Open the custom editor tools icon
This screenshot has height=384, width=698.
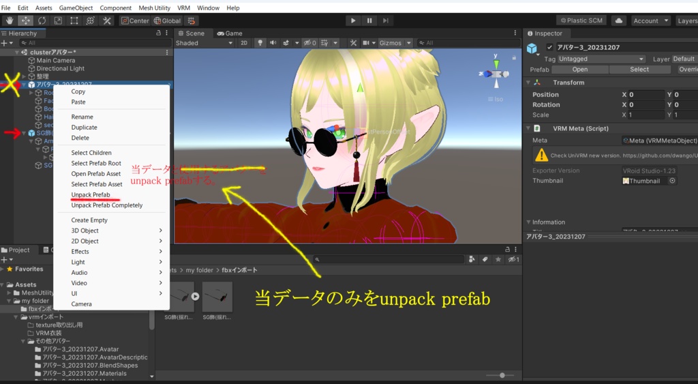(106, 20)
